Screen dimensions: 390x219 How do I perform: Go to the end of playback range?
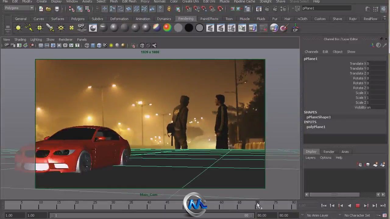click(x=383, y=206)
